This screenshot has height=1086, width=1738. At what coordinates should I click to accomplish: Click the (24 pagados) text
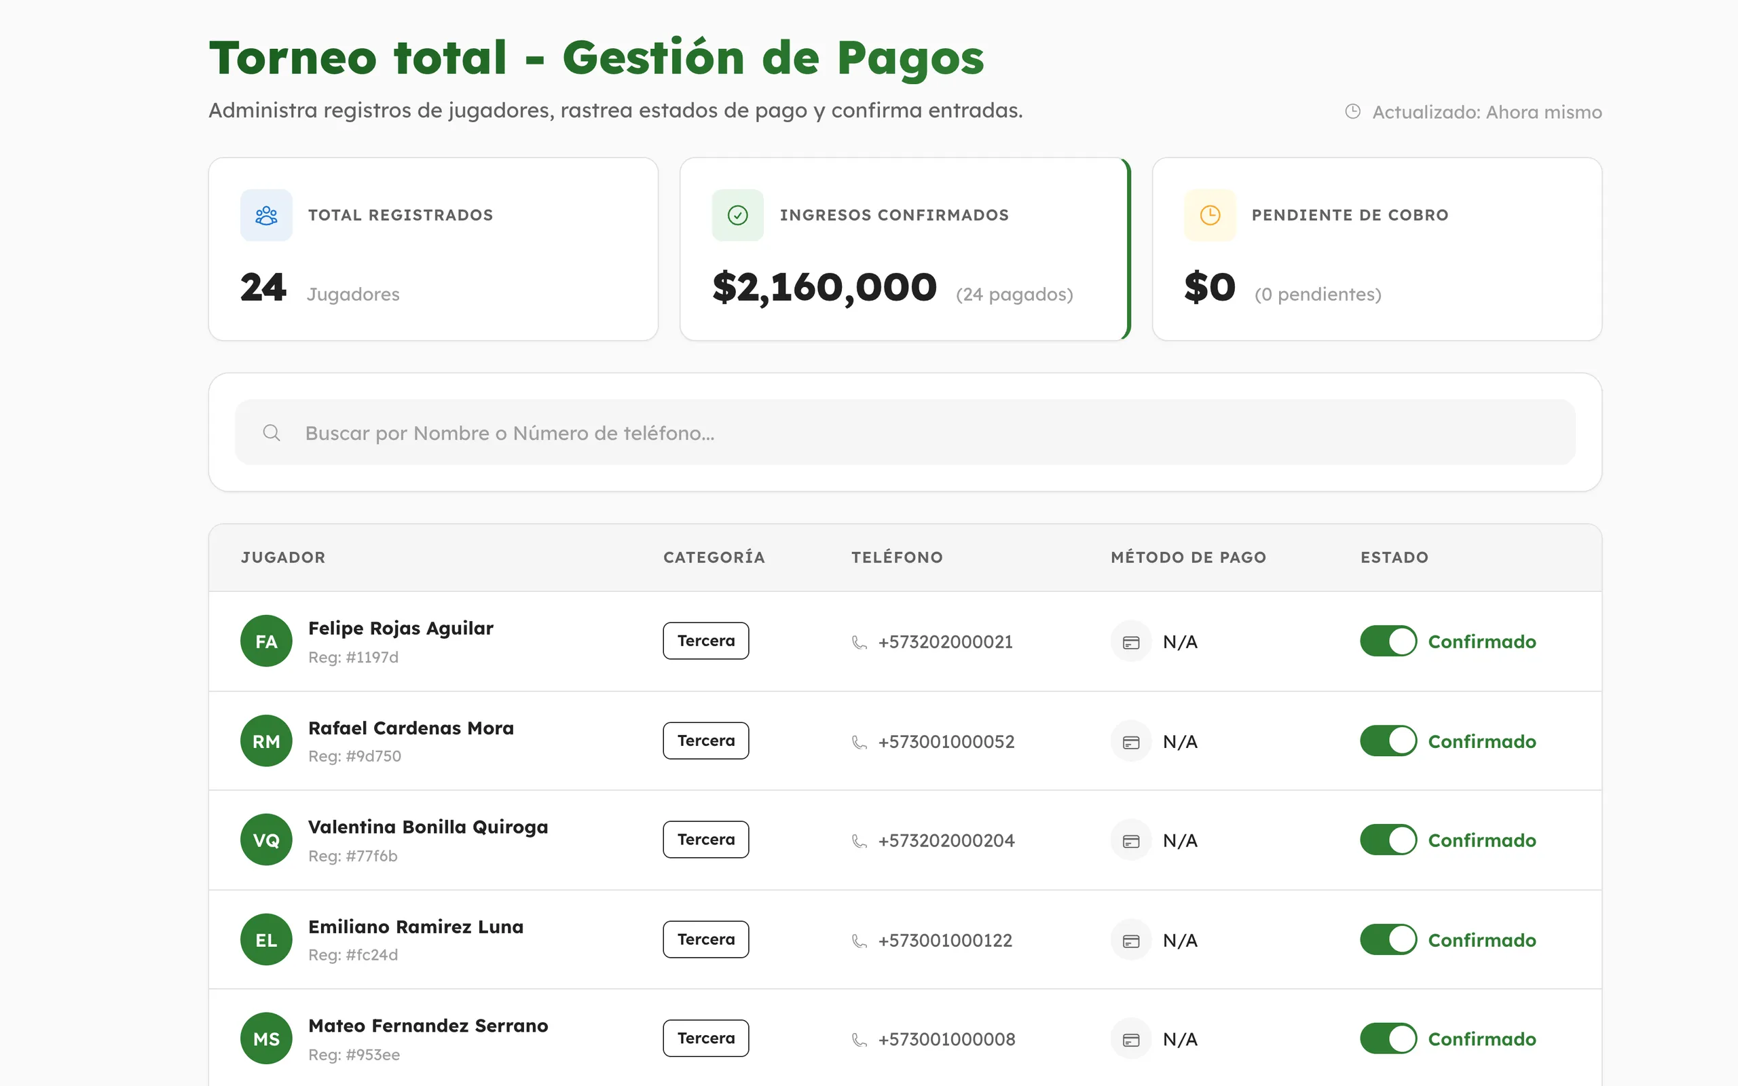[x=1014, y=295]
